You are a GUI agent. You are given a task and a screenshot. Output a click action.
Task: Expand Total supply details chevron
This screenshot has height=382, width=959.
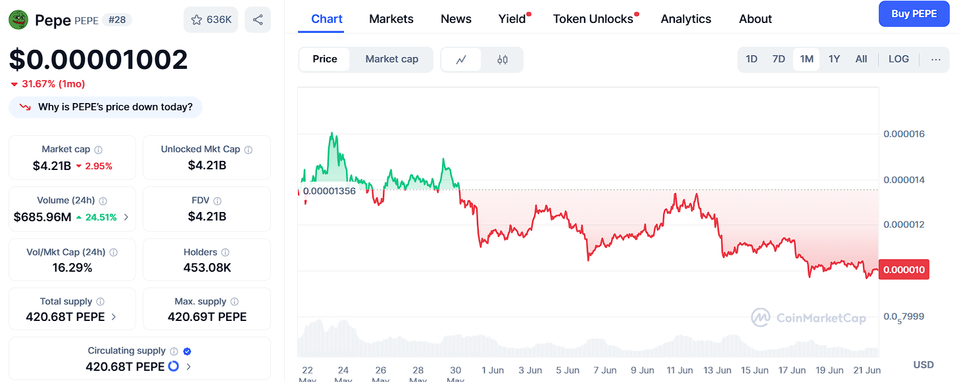tap(114, 317)
